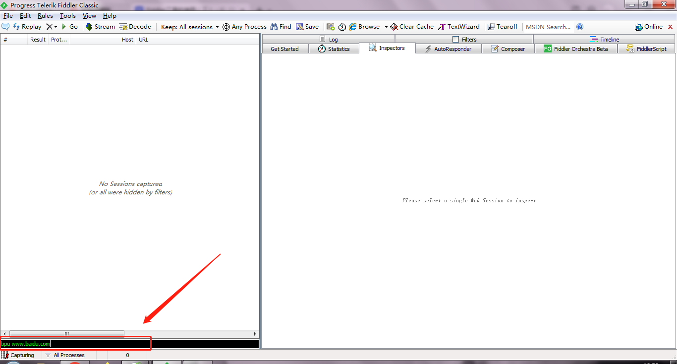
Task: Click the session list horizontal scrollbar thumb
Action: (x=66, y=334)
